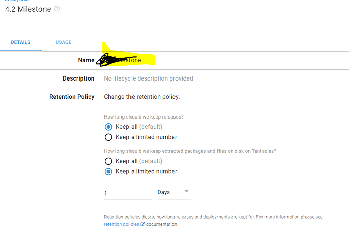Click the retention number input showing 1
The image size is (349, 236).
click(x=127, y=193)
